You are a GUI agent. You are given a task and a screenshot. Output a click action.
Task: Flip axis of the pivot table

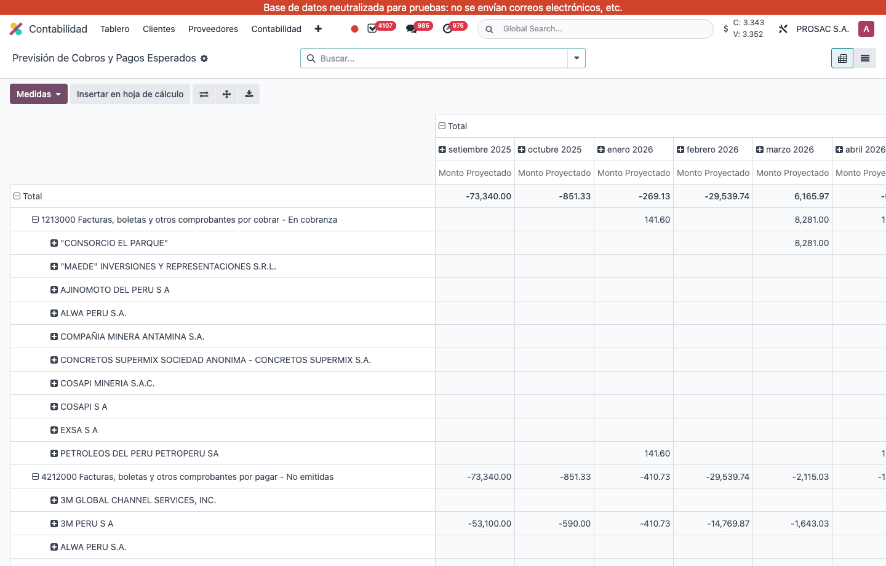click(x=204, y=94)
